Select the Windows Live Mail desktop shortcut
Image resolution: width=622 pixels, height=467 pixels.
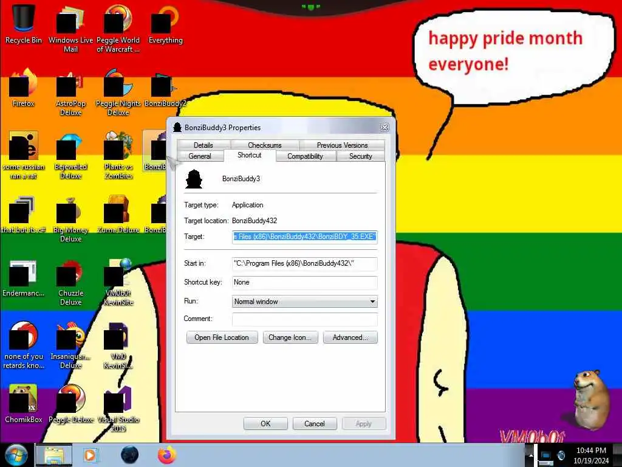tap(70, 28)
